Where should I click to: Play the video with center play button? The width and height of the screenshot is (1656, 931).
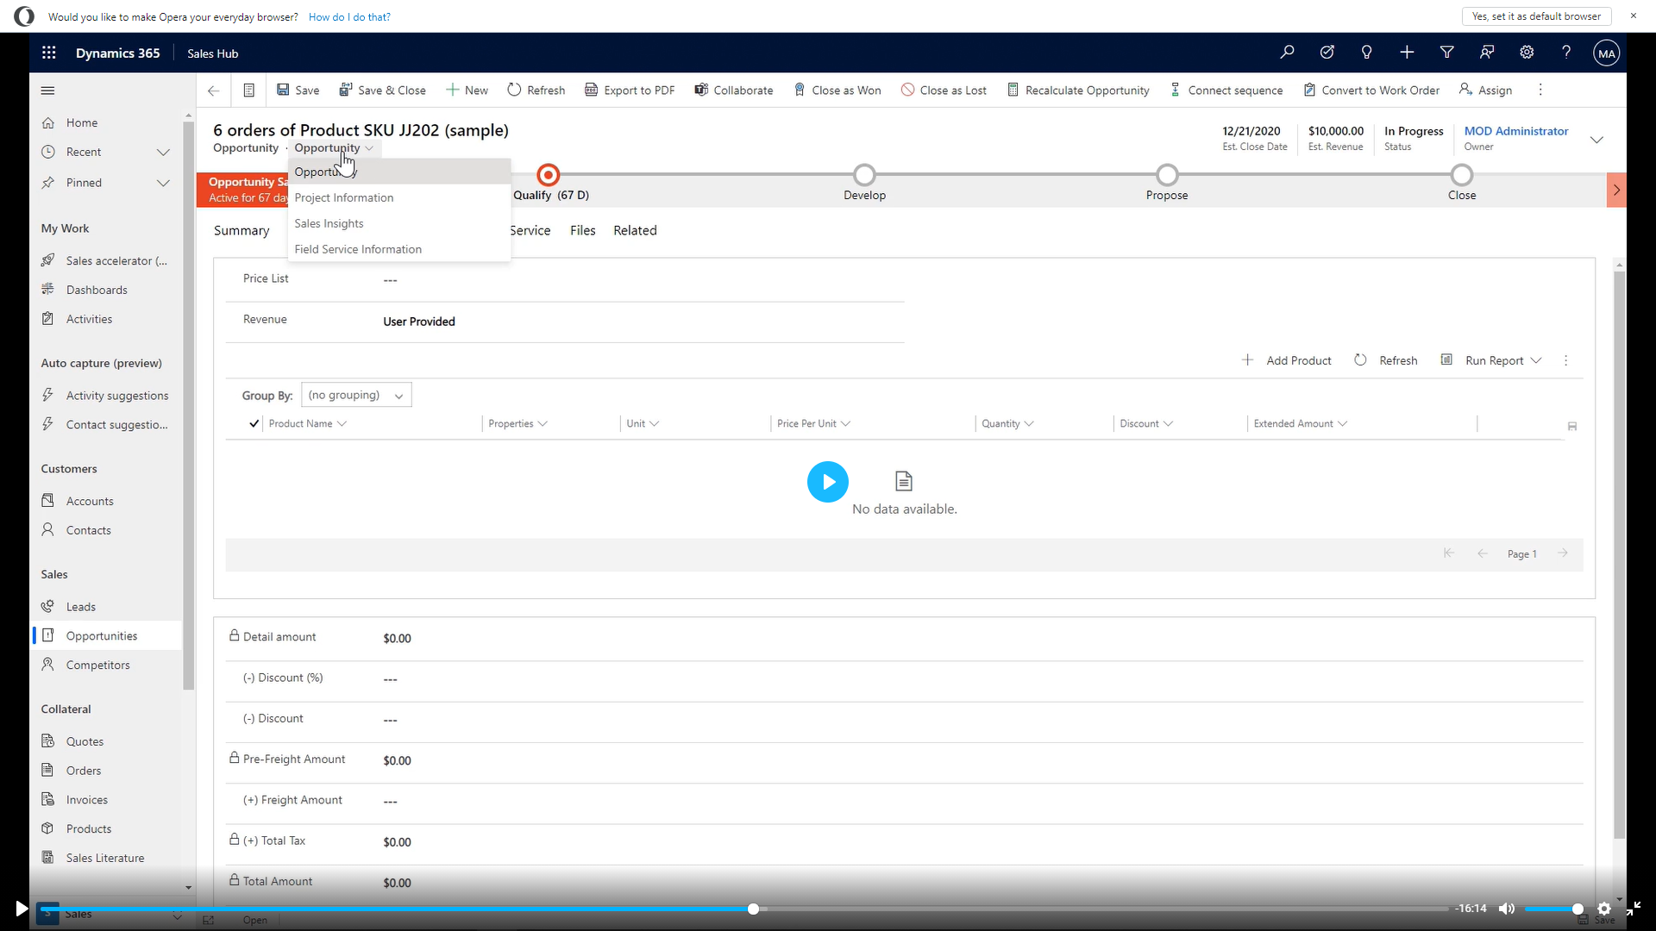[x=827, y=482]
